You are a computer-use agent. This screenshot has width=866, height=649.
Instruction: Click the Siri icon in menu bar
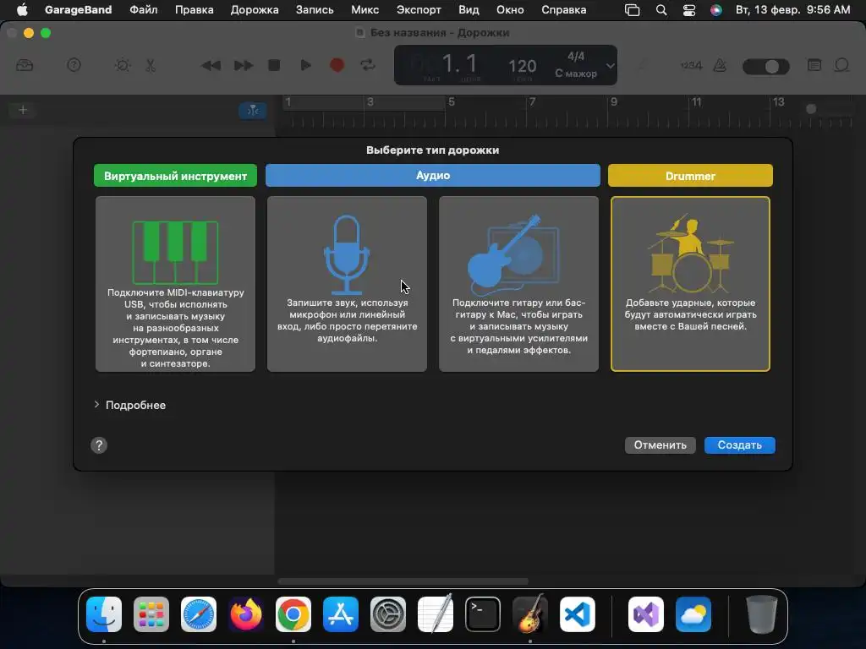715,10
